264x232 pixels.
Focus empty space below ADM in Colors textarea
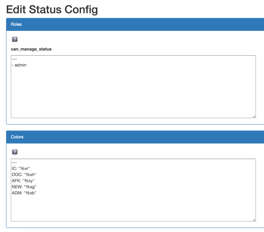133,208
